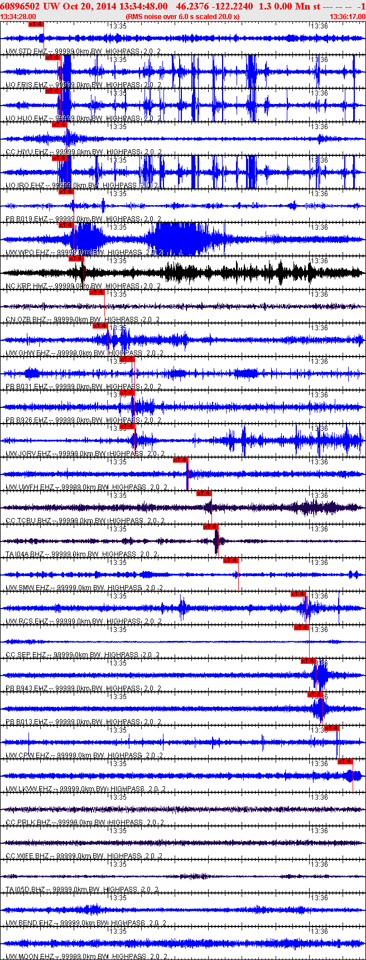
Task: Select the red pick marker on UW.LKWW trace
Action: (x=345, y=762)
